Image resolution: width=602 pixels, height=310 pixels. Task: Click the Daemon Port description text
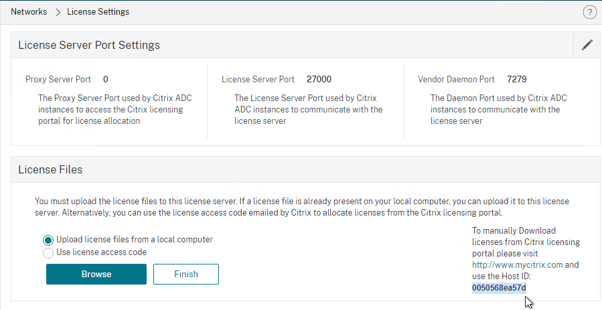499,109
